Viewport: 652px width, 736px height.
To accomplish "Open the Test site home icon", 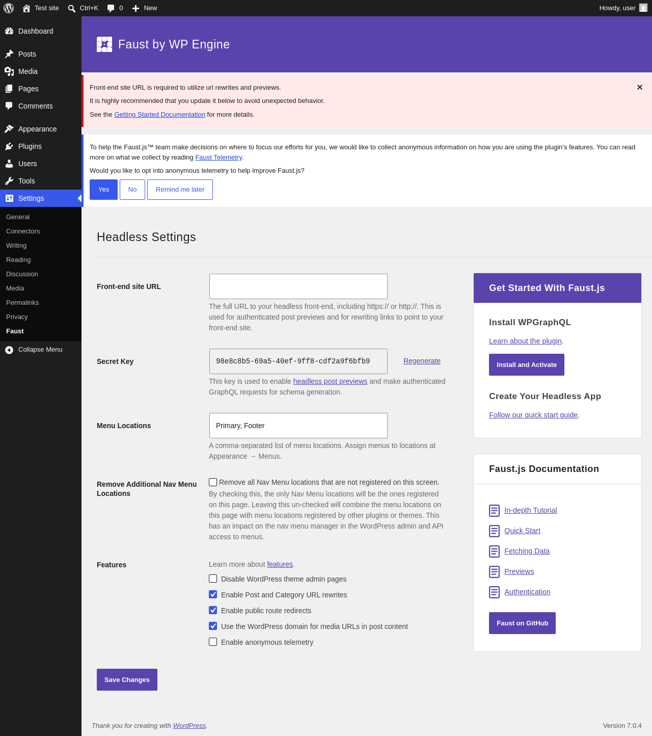I will [26, 8].
